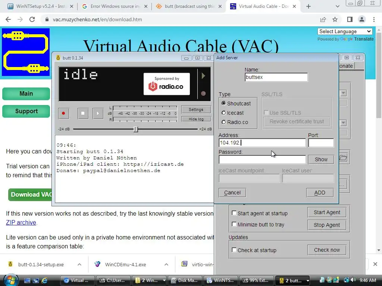The width and height of the screenshot is (382, 286).
Task: Open the Chrome three-dot menu
Action: point(374,19)
